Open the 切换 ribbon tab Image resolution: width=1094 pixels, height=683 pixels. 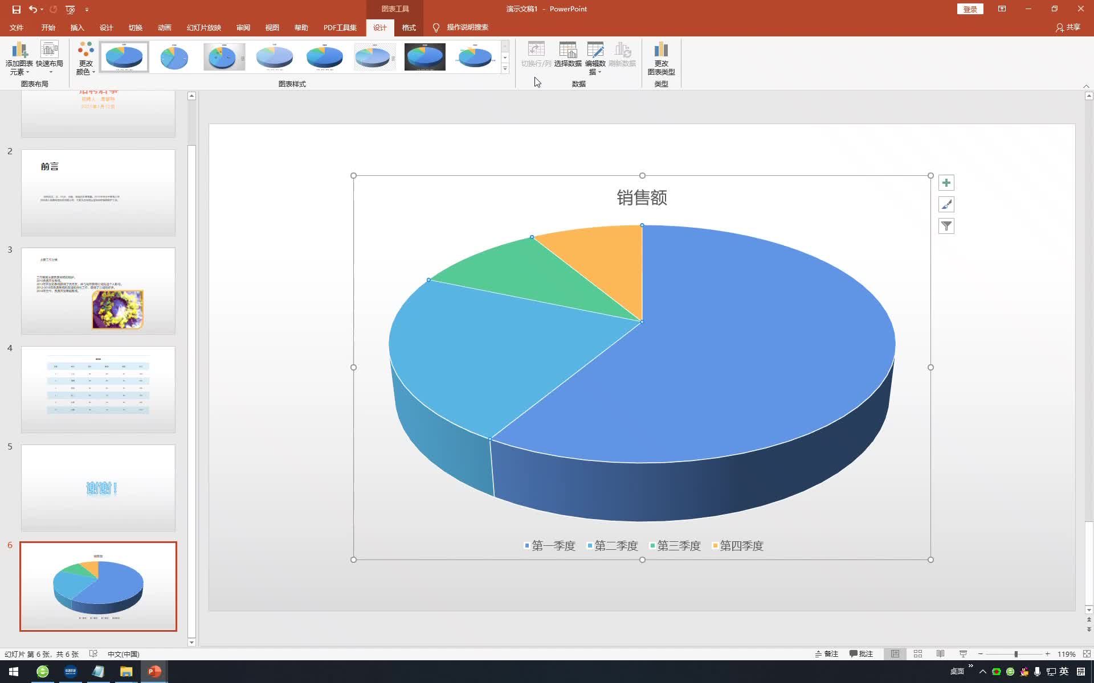click(x=136, y=27)
